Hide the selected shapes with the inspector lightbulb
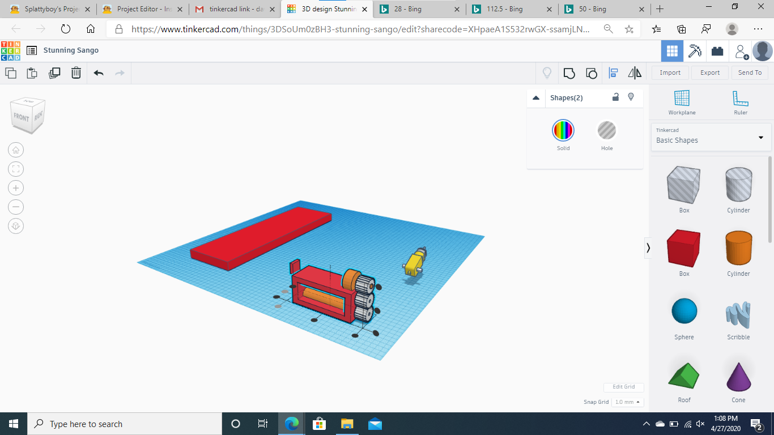This screenshot has width=774, height=435. [x=631, y=97]
